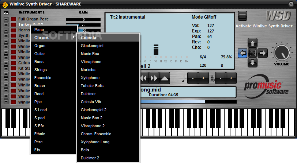Click the right arrow navigation button
This screenshot has width=297, height=163.
(x=263, y=53)
